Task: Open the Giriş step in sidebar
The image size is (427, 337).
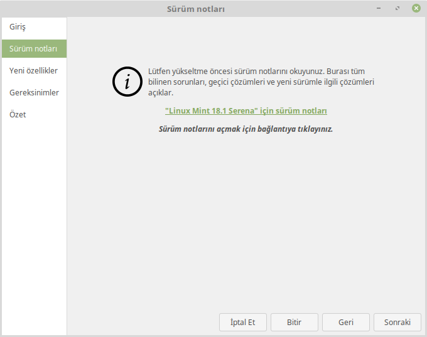Action: tap(34, 27)
